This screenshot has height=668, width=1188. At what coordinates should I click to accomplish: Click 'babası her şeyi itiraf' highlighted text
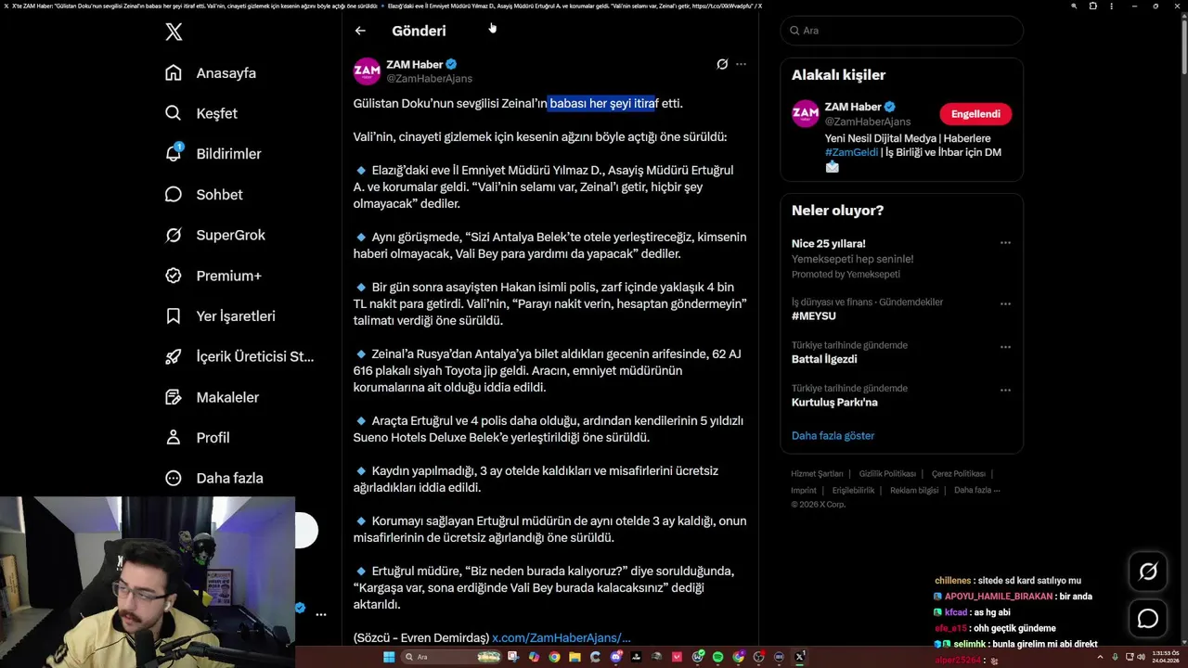tap(603, 104)
